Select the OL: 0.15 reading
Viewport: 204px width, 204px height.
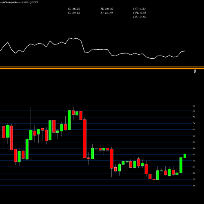140,17
